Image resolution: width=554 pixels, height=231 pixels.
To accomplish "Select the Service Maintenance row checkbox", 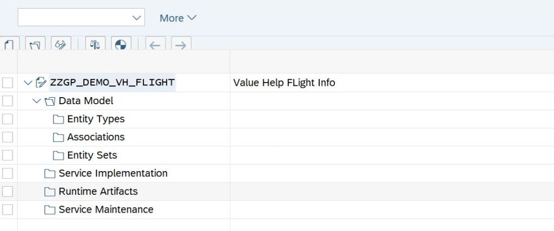I will (x=8, y=209).
